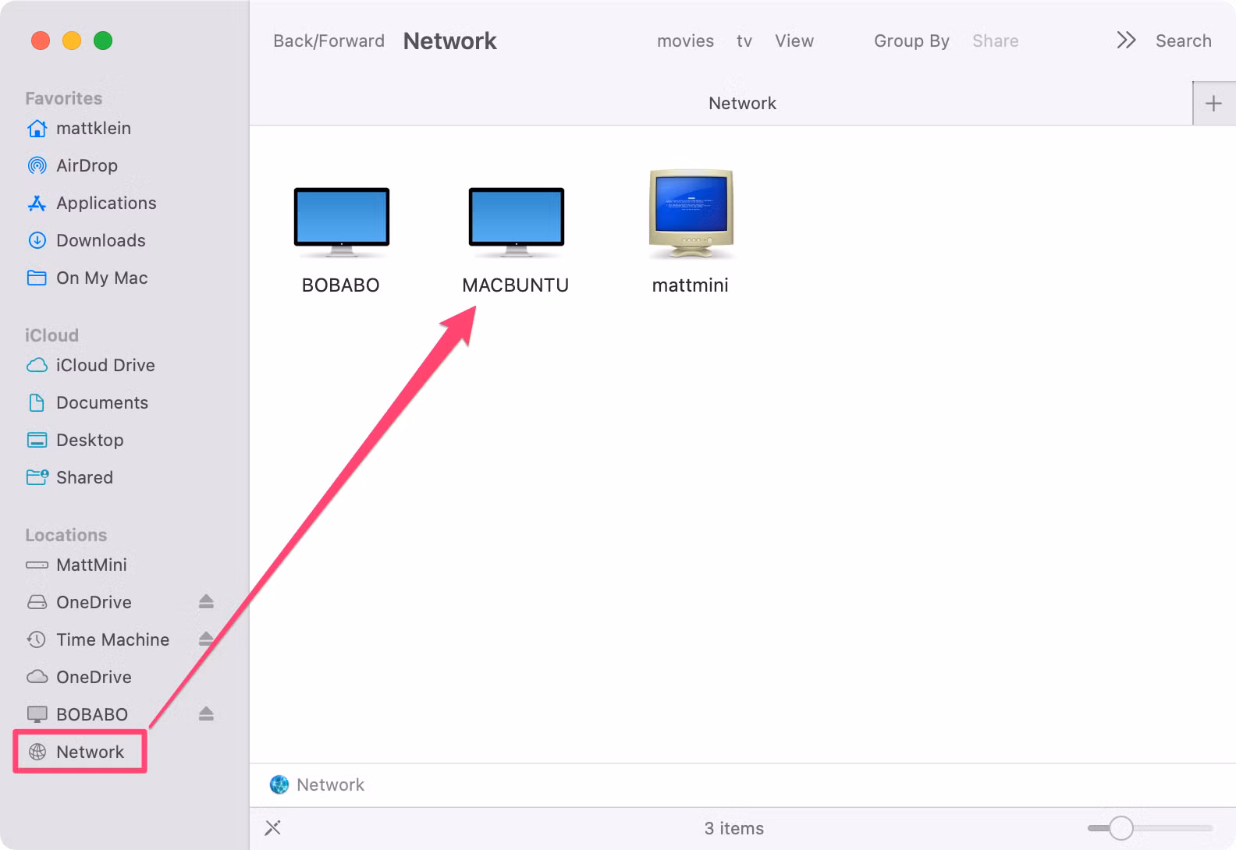Open the MACBUNTU network computer icon
Image resolution: width=1236 pixels, height=850 pixels.
pyautogui.click(x=516, y=222)
